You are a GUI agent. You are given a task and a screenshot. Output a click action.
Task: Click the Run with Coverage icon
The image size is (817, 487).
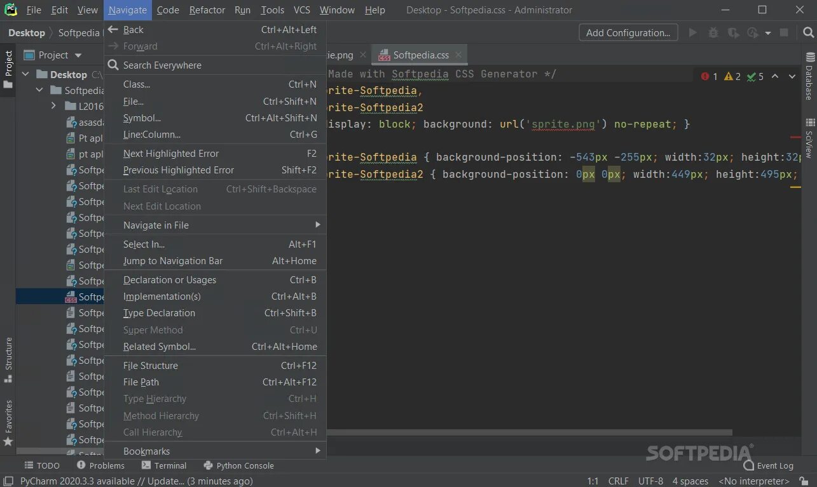tap(734, 32)
